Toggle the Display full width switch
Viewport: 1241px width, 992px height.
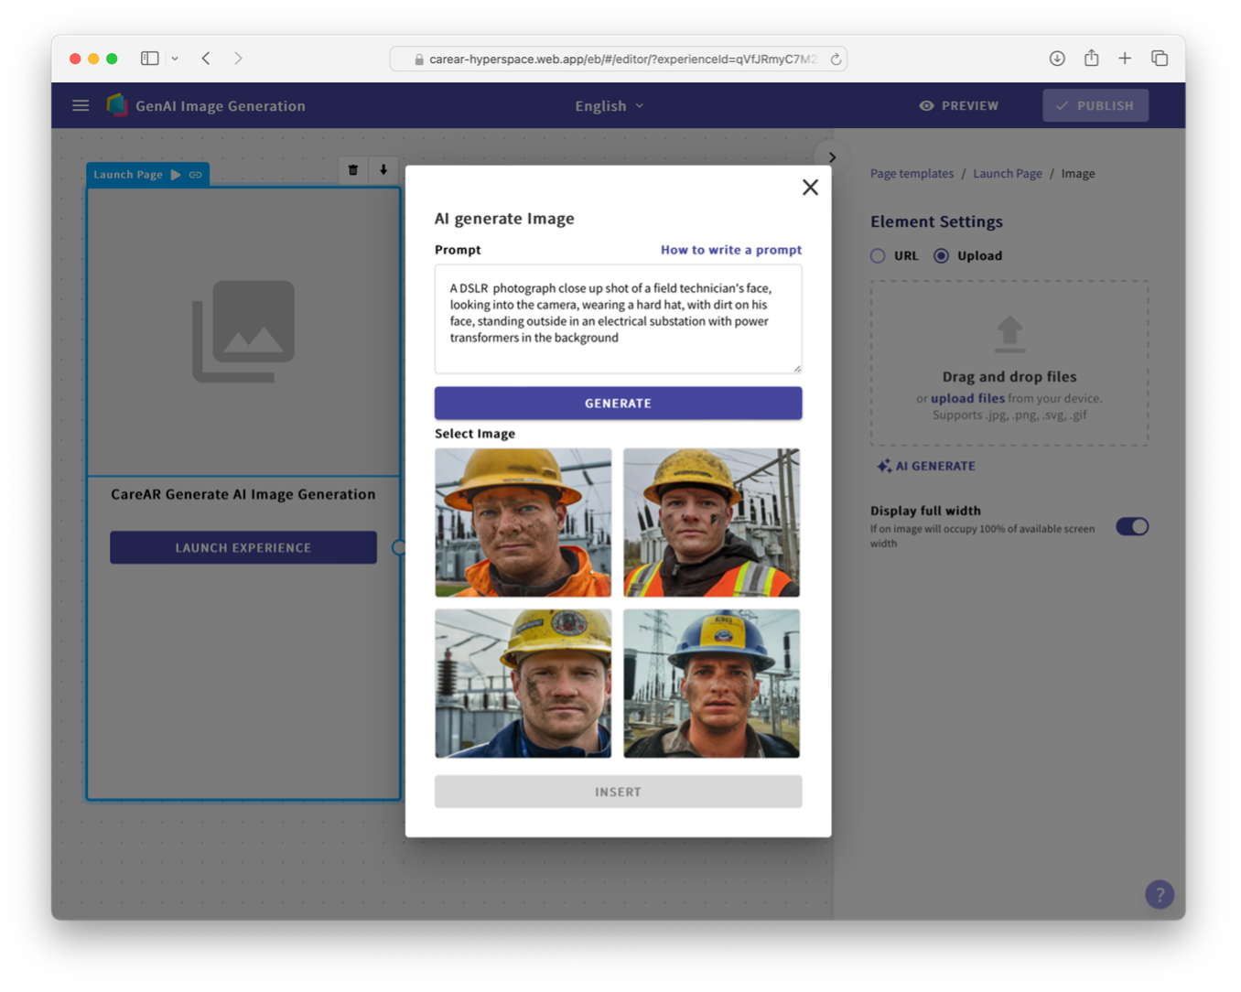pyautogui.click(x=1131, y=526)
